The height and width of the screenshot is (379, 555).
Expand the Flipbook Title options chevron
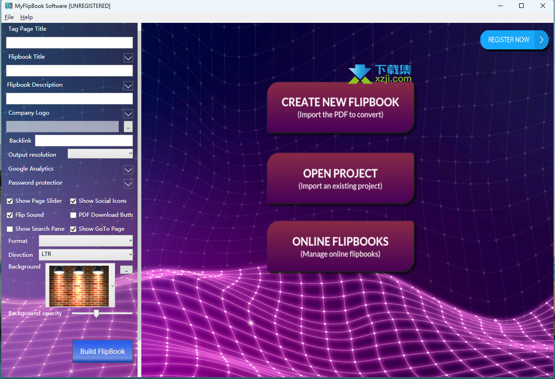point(128,58)
